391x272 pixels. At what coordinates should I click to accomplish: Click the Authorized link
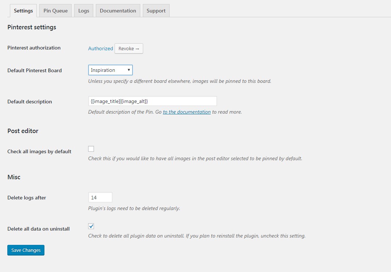coord(101,48)
